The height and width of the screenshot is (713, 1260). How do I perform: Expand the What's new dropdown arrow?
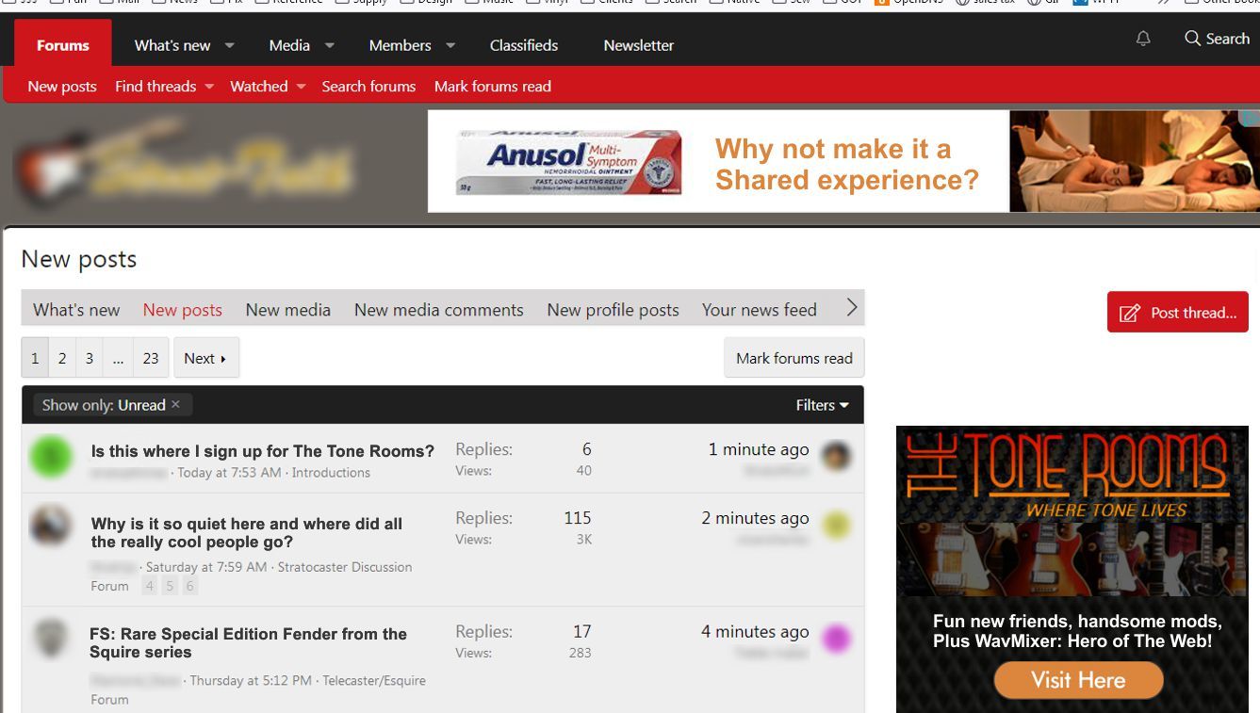pyautogui.click(x=229, y=45)
